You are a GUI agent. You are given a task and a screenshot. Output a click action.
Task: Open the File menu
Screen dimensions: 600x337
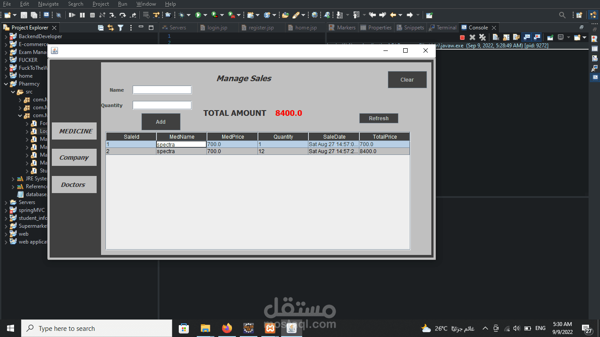7,4
